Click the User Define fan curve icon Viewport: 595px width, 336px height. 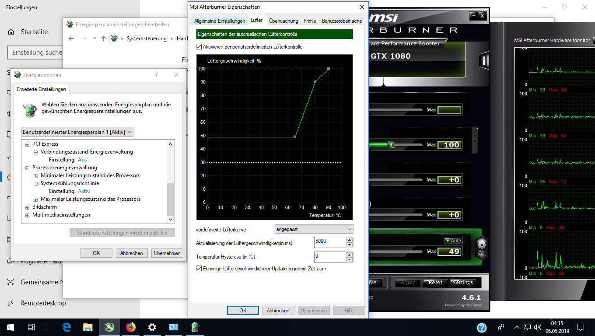(x=481, y=248)
